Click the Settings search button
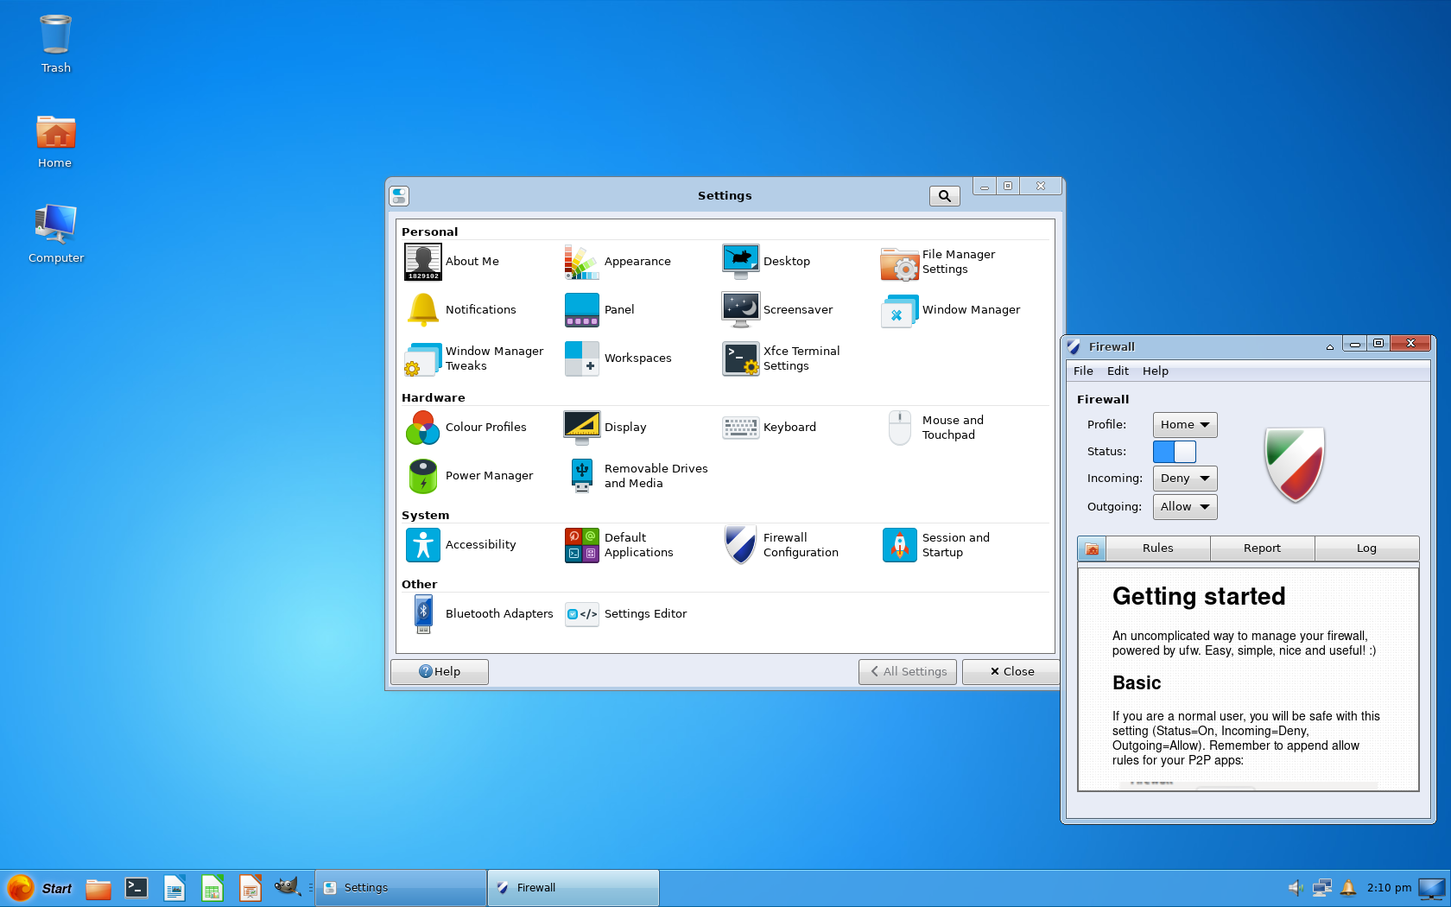The height and width of the screenshot is (907, 1451). pyautogui.click(x=945, y=196)
